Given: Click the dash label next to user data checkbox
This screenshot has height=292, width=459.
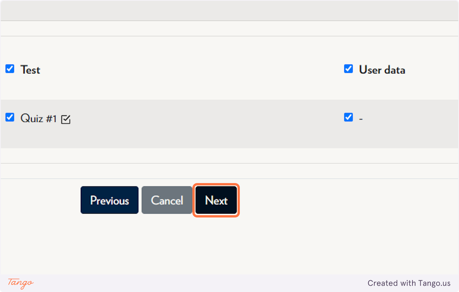Looking at the screenshot, I should click(x=361, y=119).
